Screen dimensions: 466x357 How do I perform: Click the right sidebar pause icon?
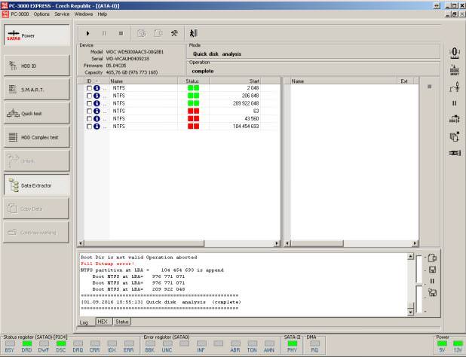[455, 103]
